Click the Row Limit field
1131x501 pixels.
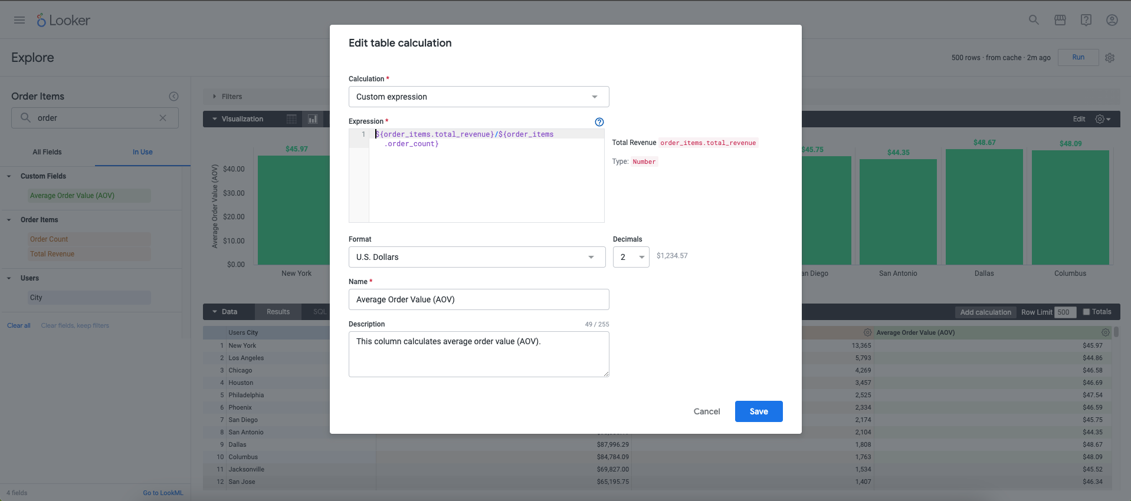coord(1065,312)
